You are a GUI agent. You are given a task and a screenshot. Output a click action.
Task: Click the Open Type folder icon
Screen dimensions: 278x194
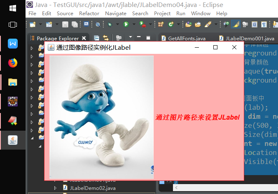click(x=189, y=24)
